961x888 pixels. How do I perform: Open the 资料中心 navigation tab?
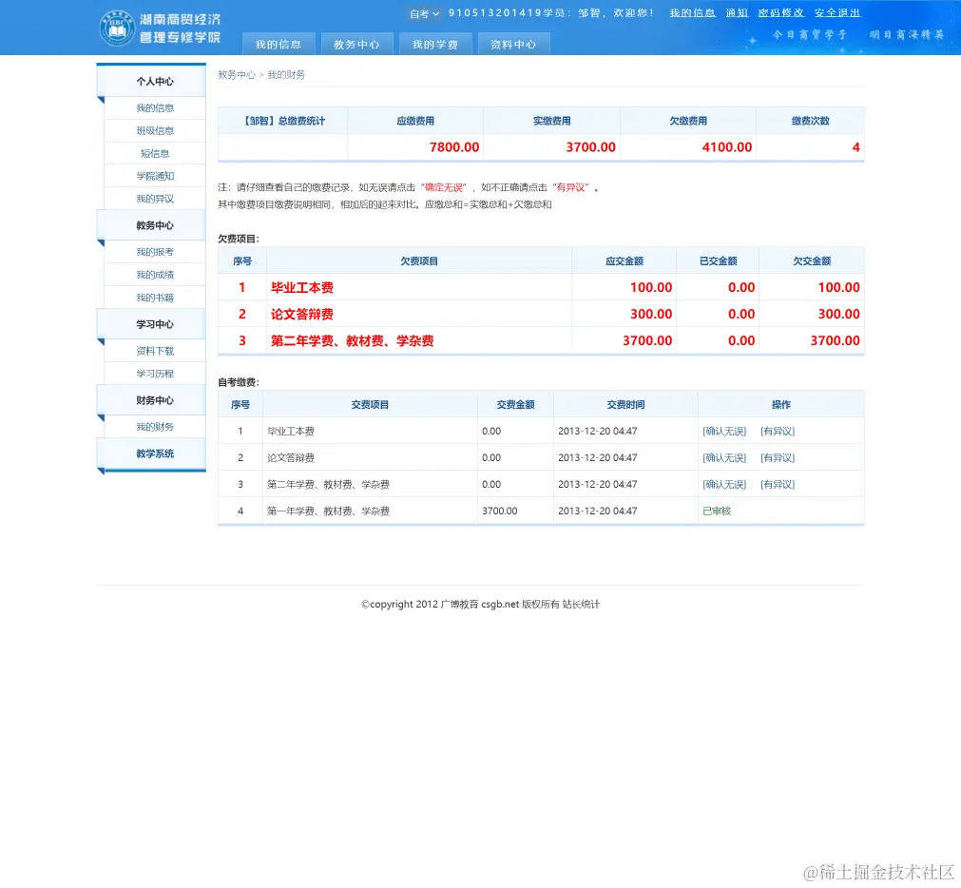[513, 44]
